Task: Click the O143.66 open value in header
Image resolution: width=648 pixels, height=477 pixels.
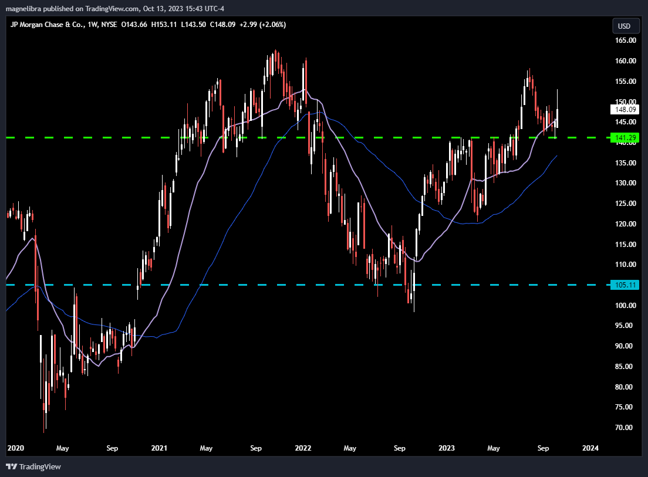Action: [134, 25]
